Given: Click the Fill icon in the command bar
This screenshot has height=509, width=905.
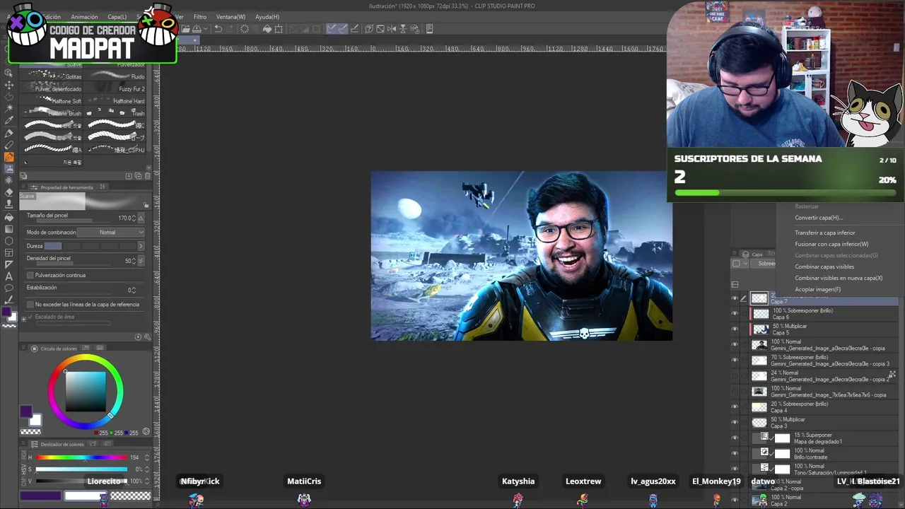Looking at the screenshot, I should [x=267, y=29].
